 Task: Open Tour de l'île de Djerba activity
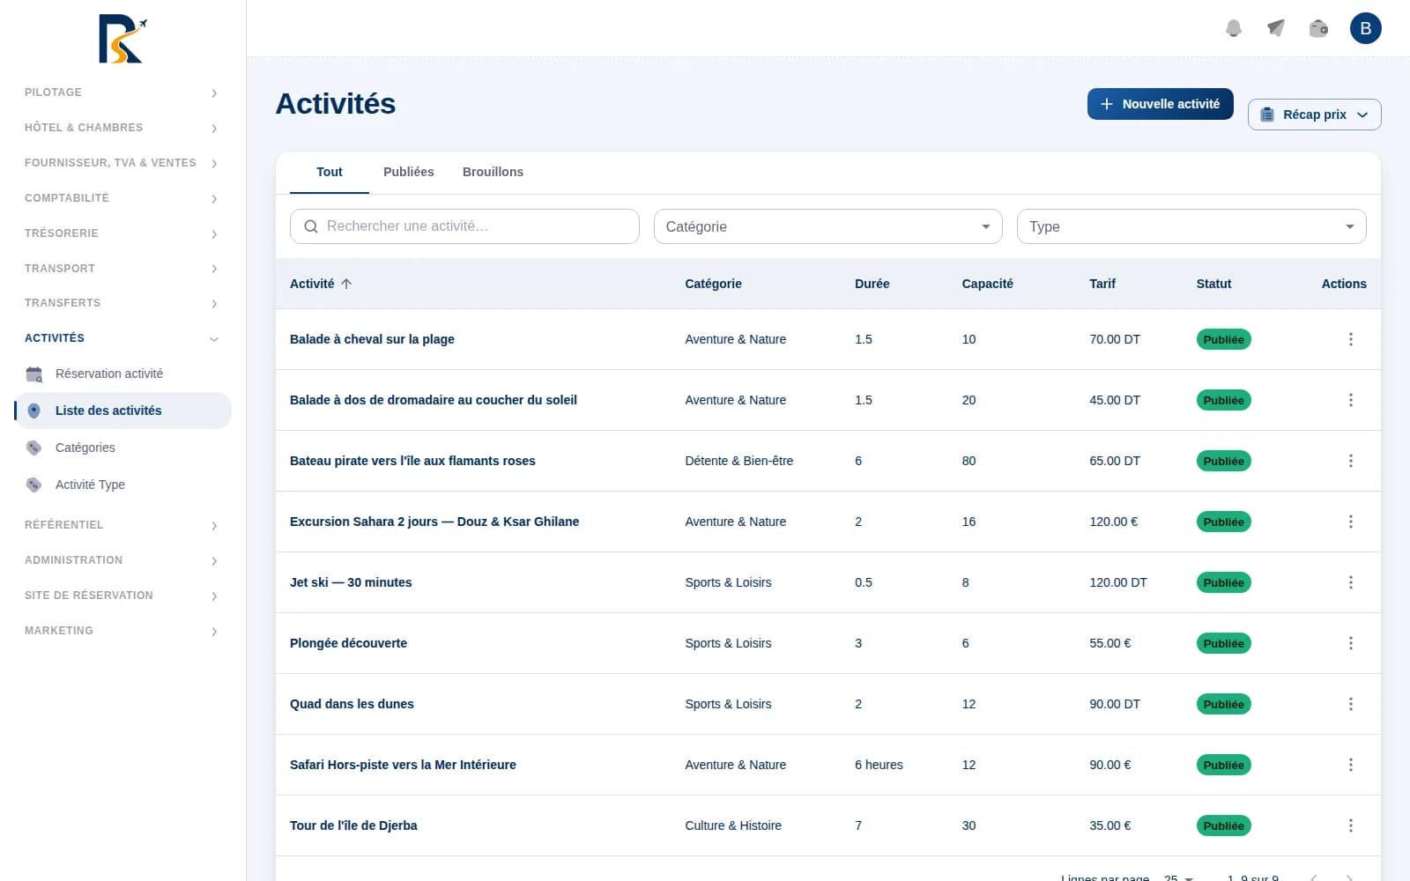pos(353,825)
